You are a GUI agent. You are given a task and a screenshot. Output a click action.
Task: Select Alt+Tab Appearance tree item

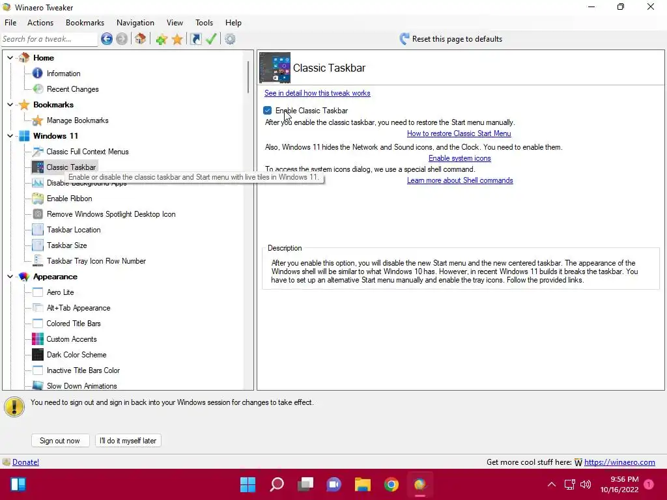(x=78, y=308)
